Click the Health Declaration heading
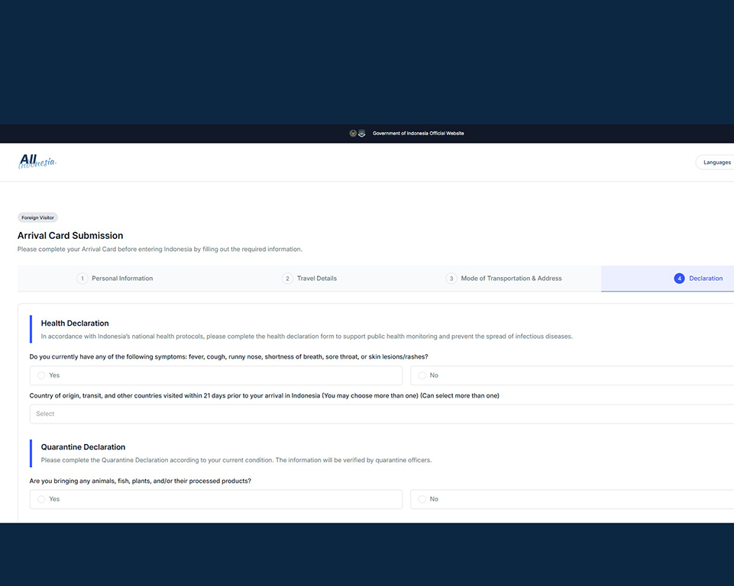This screenshot has height=586, width=734. pos(75,324)
